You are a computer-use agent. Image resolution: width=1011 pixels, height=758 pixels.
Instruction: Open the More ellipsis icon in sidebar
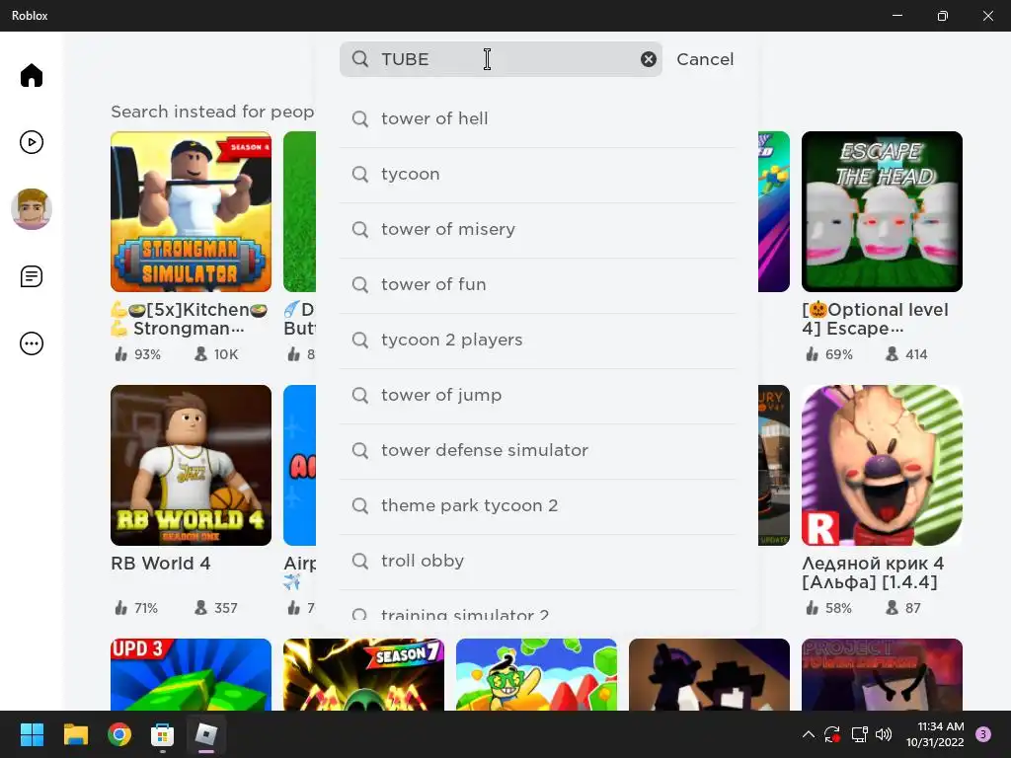[31, 343]
